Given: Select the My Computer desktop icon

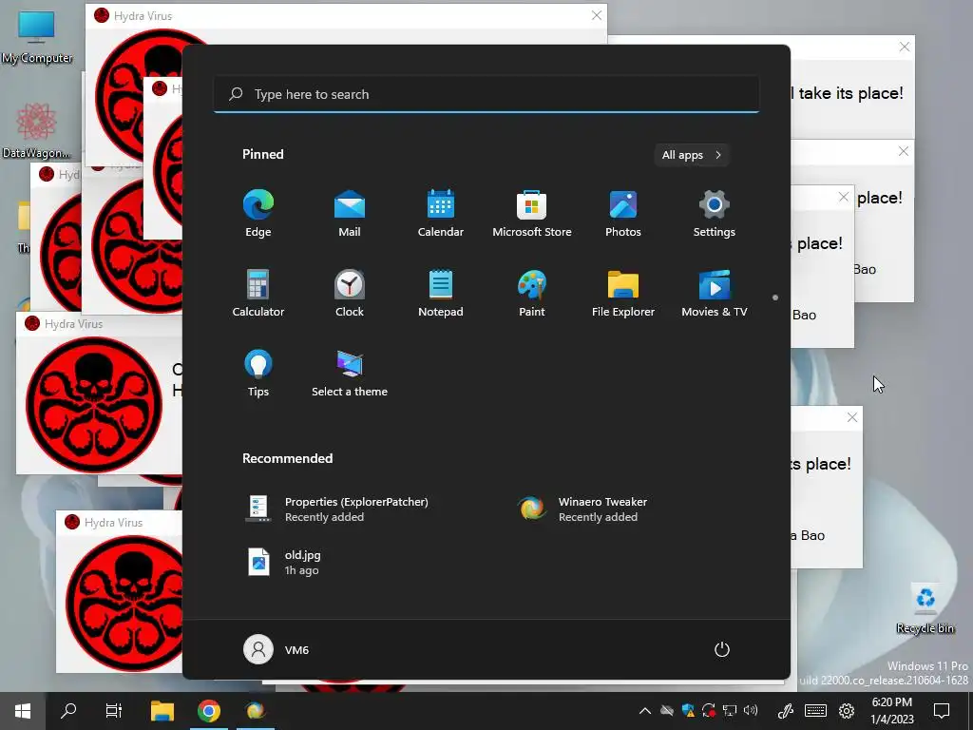Looking at the screenshot, I should pos(36,36).
